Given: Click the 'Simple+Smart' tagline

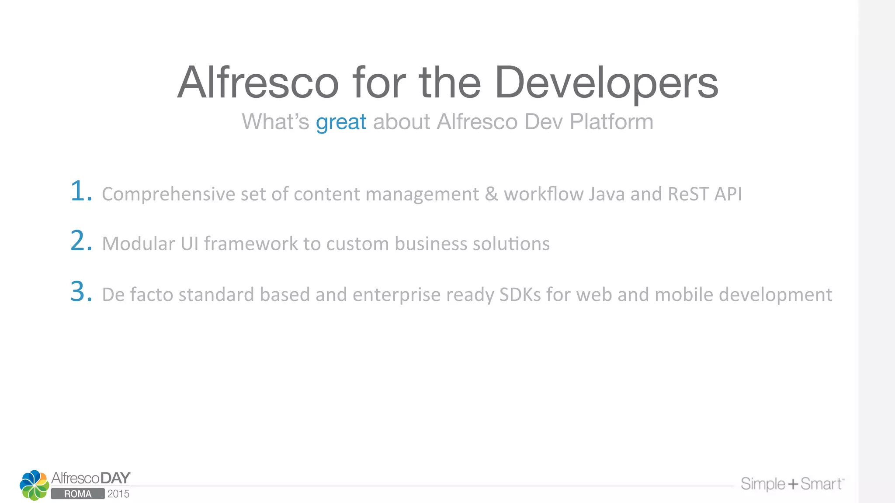Looking at the screenshot, I should [x=792, y=484].
